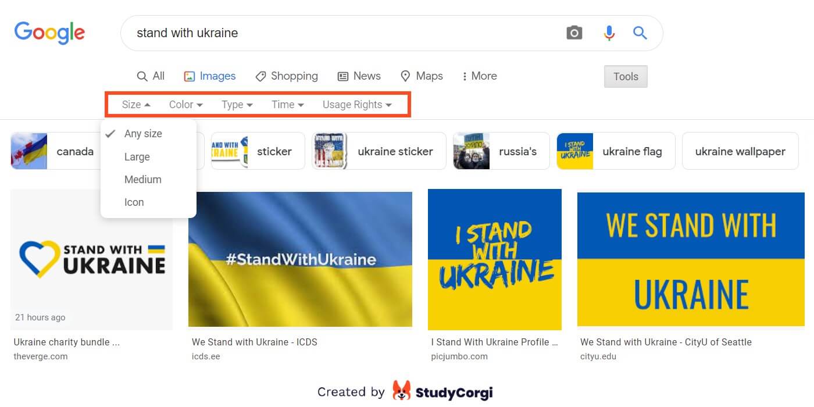Expand the Usage Rights dropdown

pyautogui.click(x=357, y=105)
